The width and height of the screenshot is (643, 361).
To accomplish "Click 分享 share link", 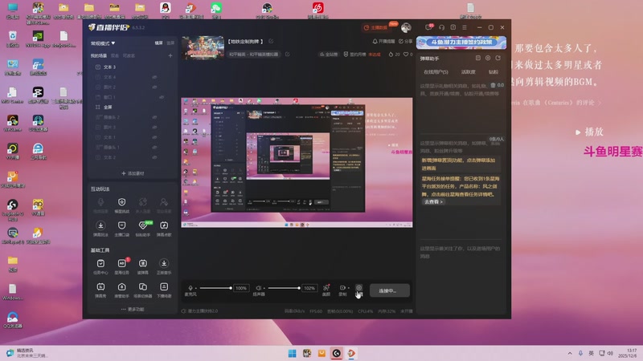I will (405, 42).
